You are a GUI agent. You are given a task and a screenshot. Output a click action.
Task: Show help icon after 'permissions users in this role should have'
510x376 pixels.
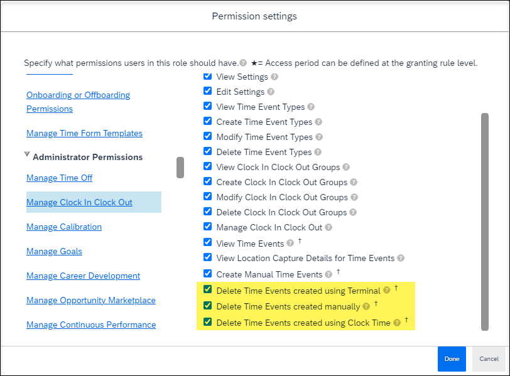243,63
